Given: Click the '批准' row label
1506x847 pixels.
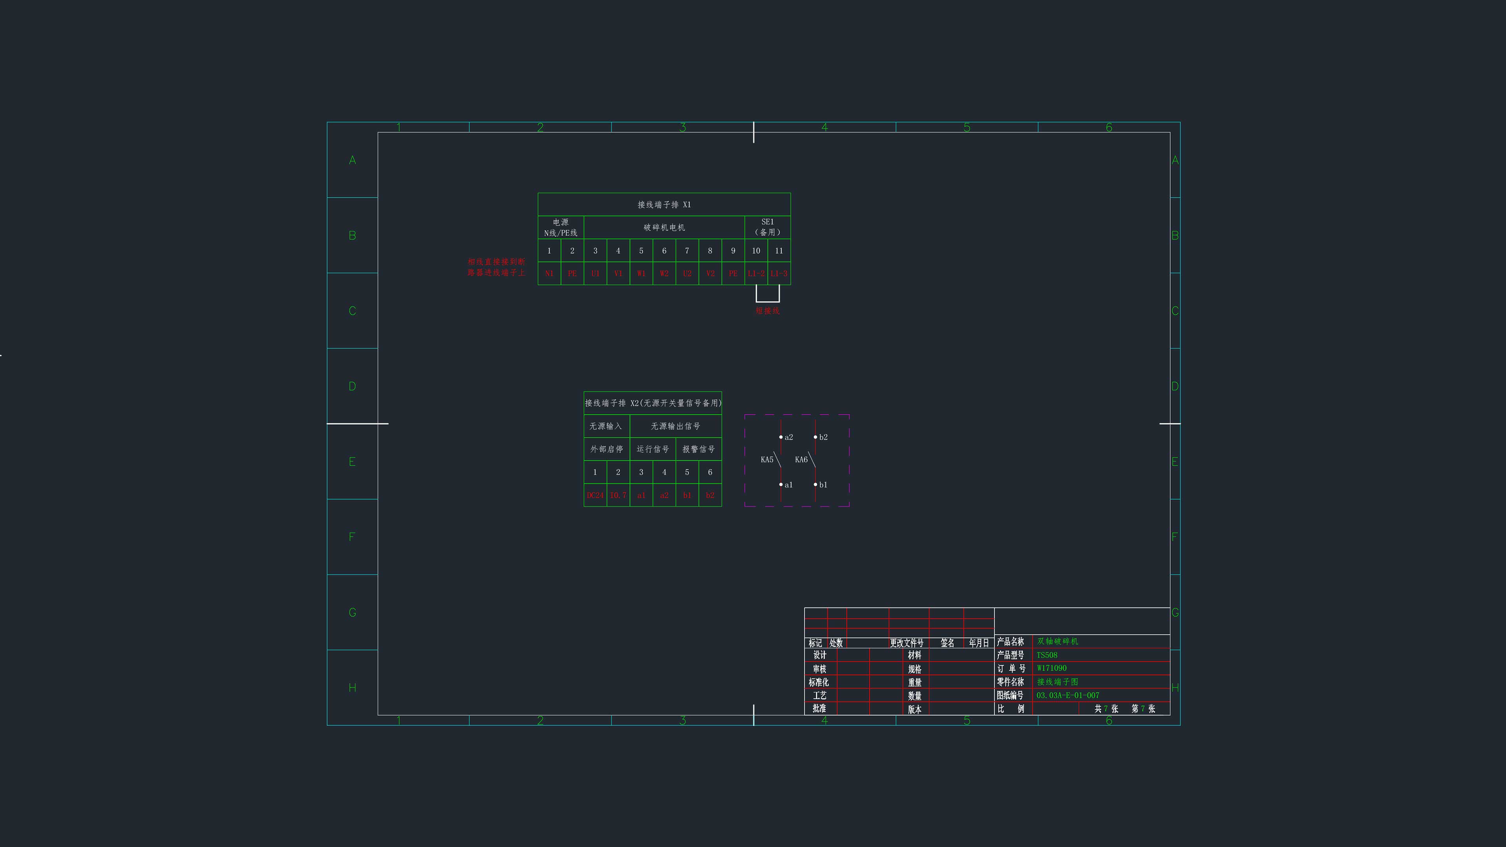Looking at the screenshot, I should tap(820, 709).
